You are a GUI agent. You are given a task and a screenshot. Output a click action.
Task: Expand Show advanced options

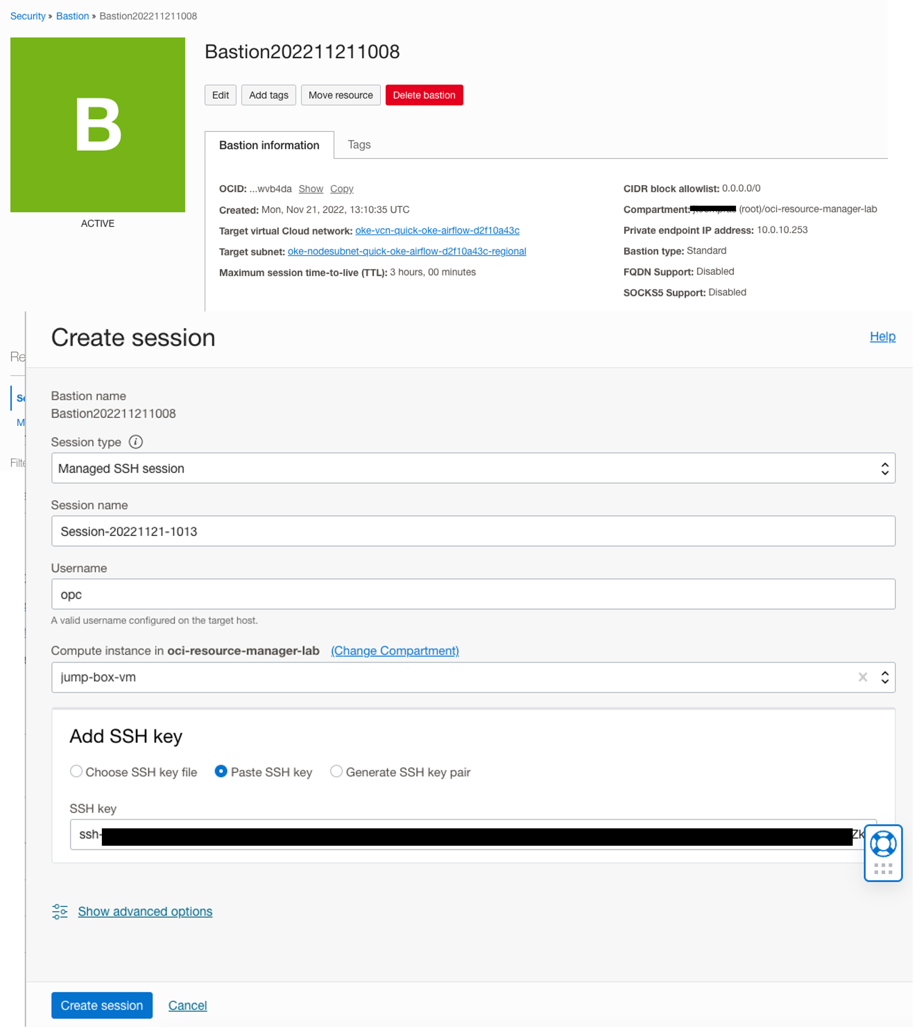145,912
